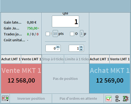
Task: Open the chain link icon dropdown
Action: click(x=118, y=99)
